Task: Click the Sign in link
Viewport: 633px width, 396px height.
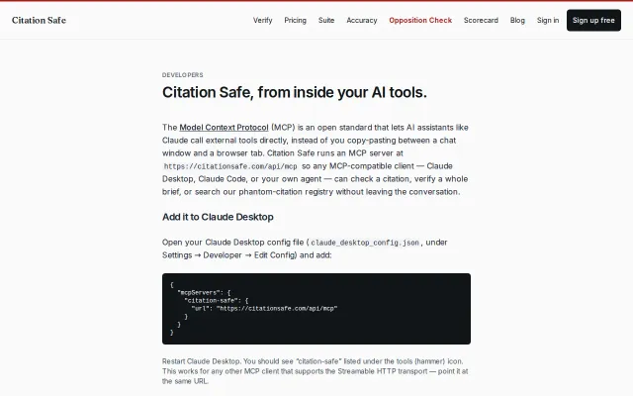Action: point(548,20)
